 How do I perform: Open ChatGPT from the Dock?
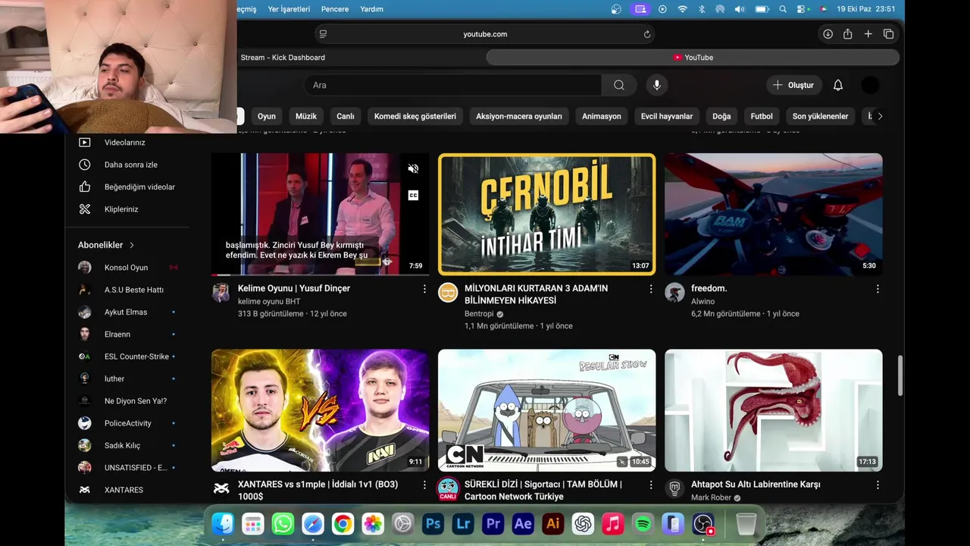[x=583, y=523]
